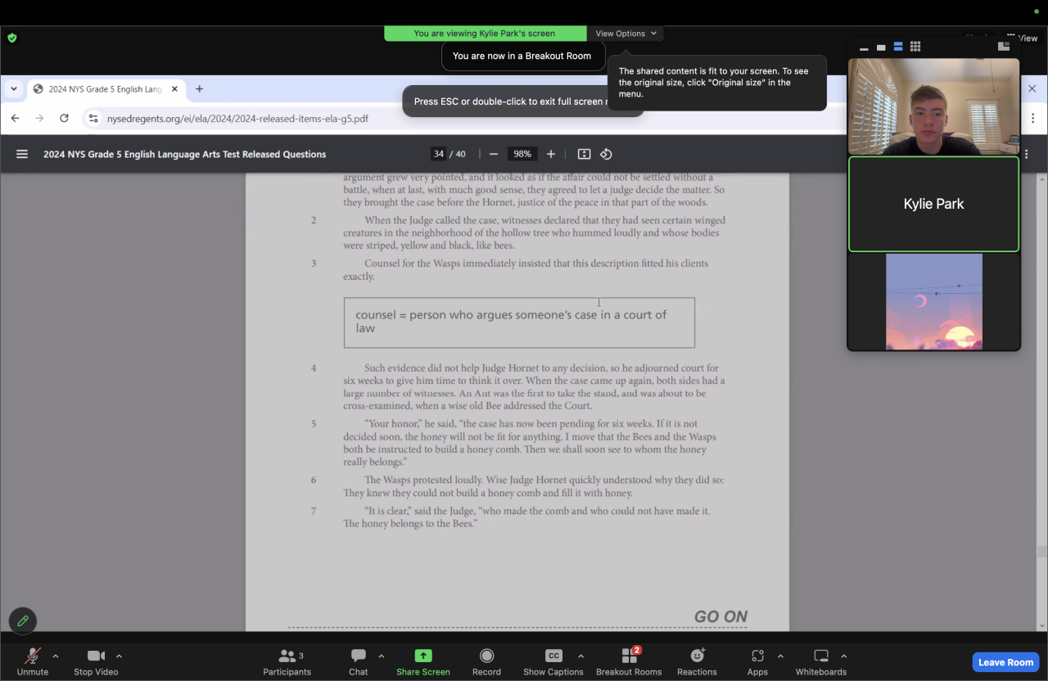This screenshot has width=1048, height=681.
Task: Close the 2024 NYS Grade 5 browser tab
Action: click(174, 89)
